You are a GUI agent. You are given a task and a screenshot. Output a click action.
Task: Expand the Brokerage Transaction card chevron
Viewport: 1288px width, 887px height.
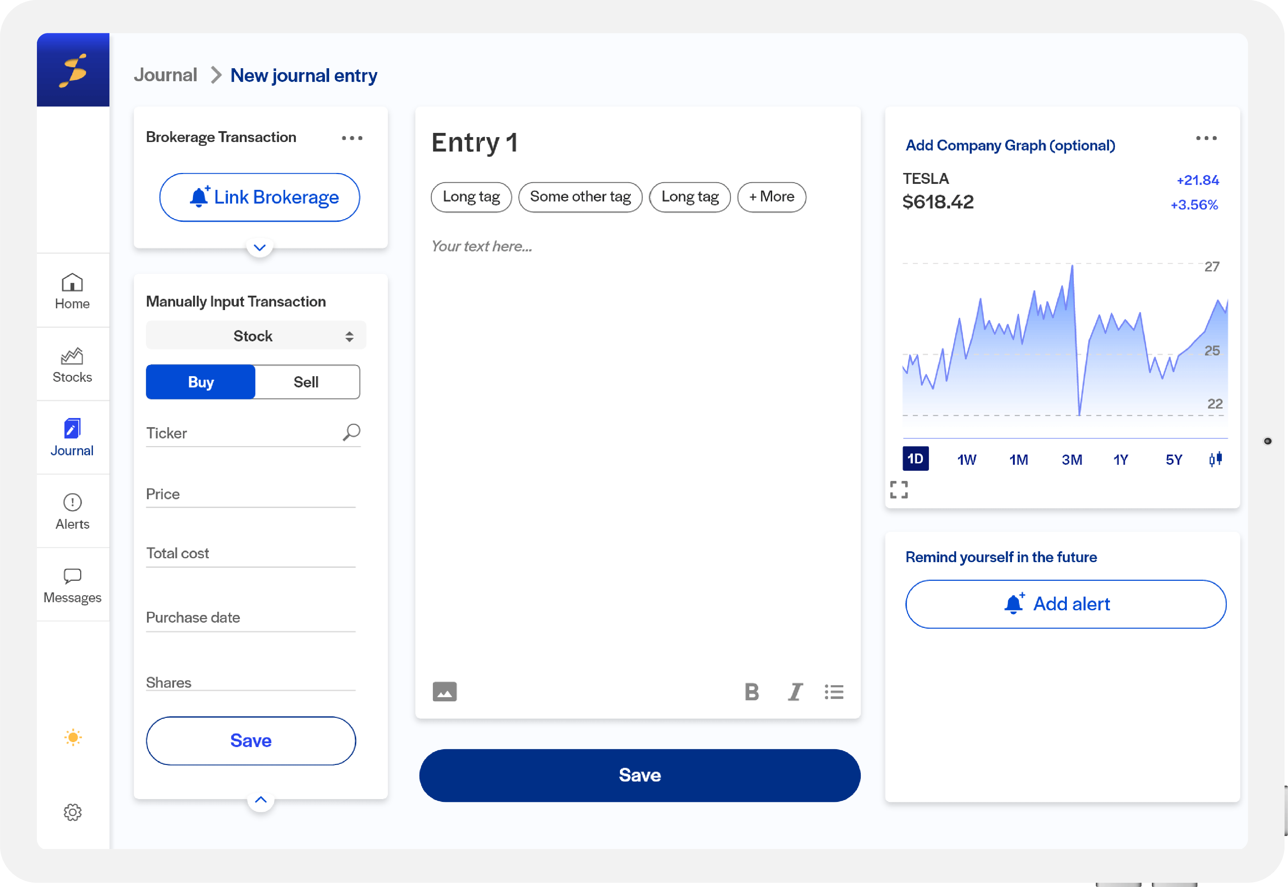259,247
